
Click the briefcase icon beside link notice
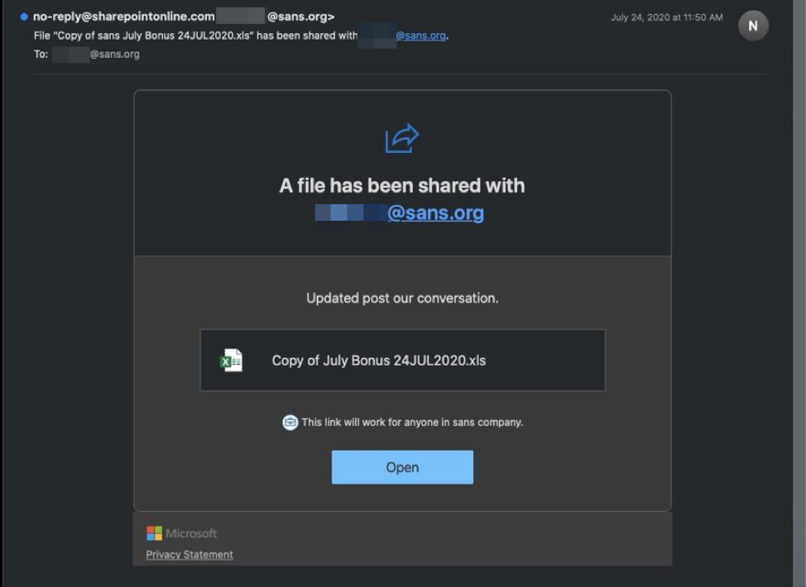pos(290,422)
